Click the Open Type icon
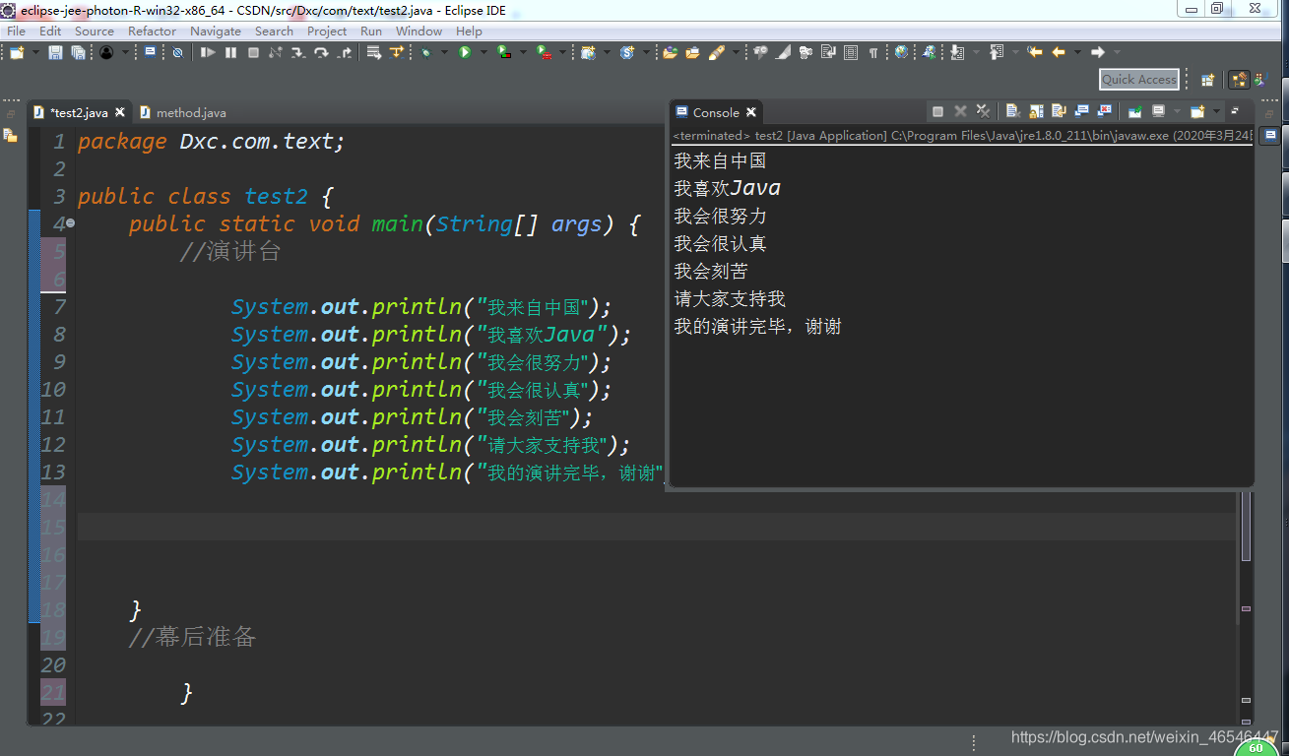The width and height of the screenshot is (1289, 756). coord(670,52)
